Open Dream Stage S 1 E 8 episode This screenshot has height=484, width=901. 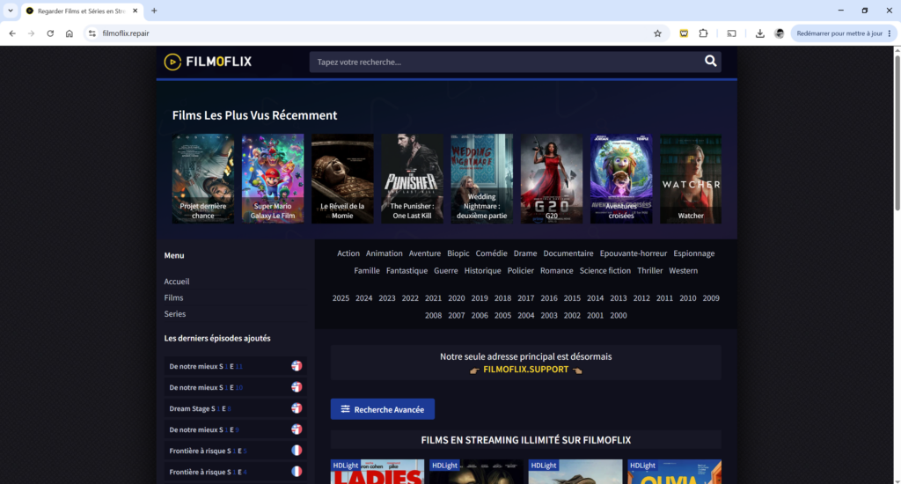pyautogui.click(x=236, y=408)
